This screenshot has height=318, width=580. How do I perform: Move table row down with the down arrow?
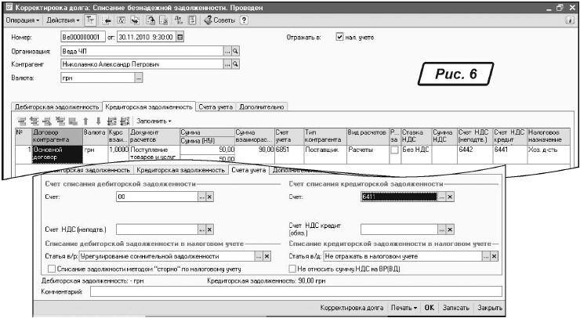point(97,121)
